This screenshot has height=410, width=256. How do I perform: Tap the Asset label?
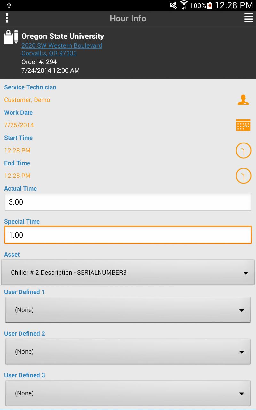[12, 255]
